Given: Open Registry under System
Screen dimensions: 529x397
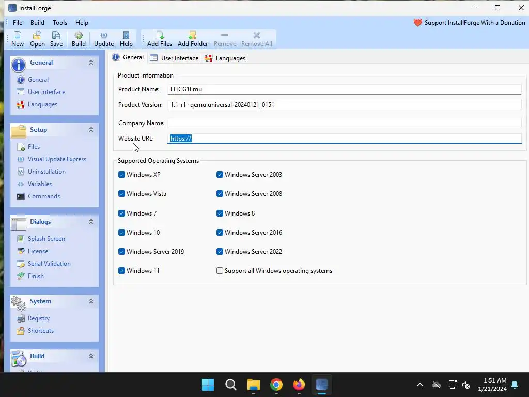Looking at the screenshot, I should 34,318.
